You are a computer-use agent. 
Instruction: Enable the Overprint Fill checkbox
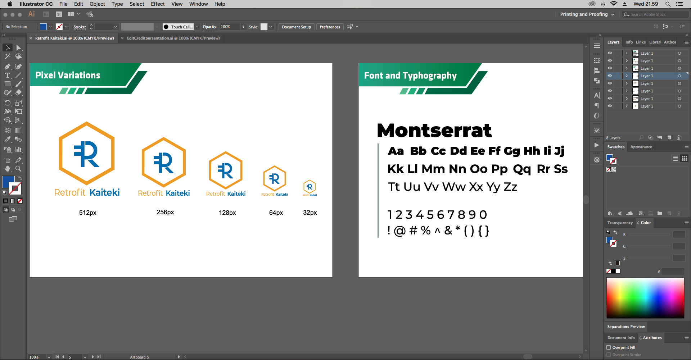(x=609, y=347)
